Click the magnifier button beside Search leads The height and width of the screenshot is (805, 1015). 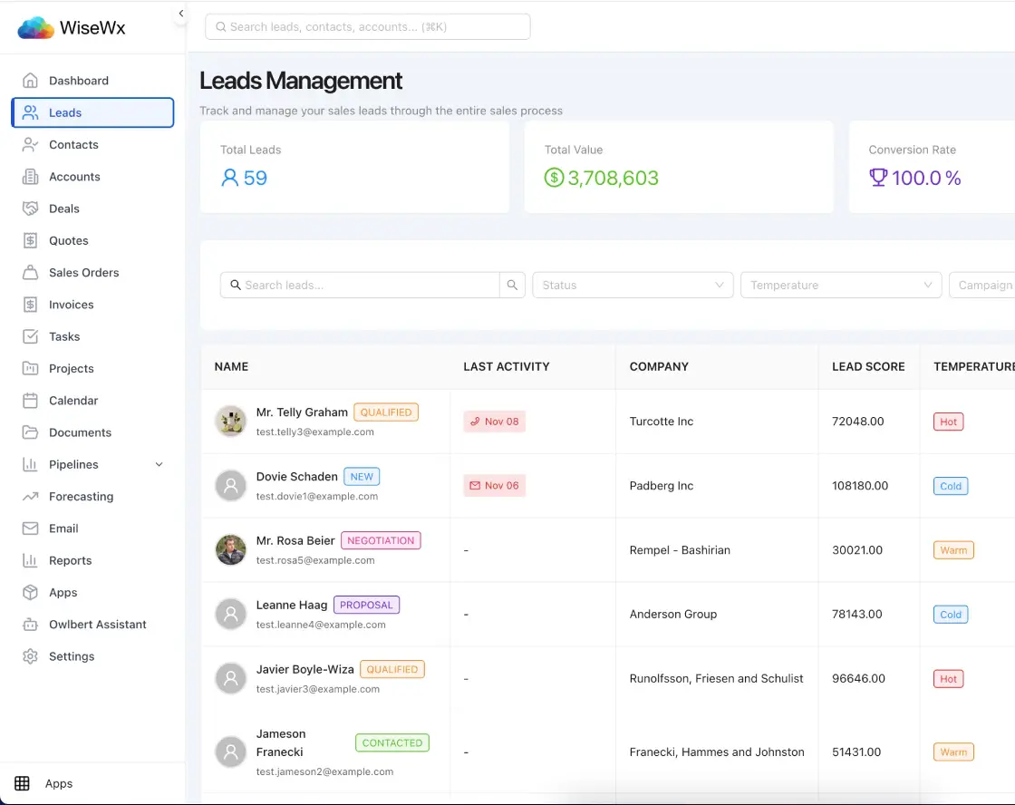coord(512,286)
